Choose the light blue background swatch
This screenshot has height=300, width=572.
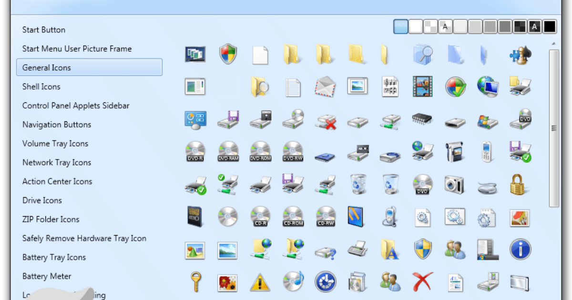[401, 27]
